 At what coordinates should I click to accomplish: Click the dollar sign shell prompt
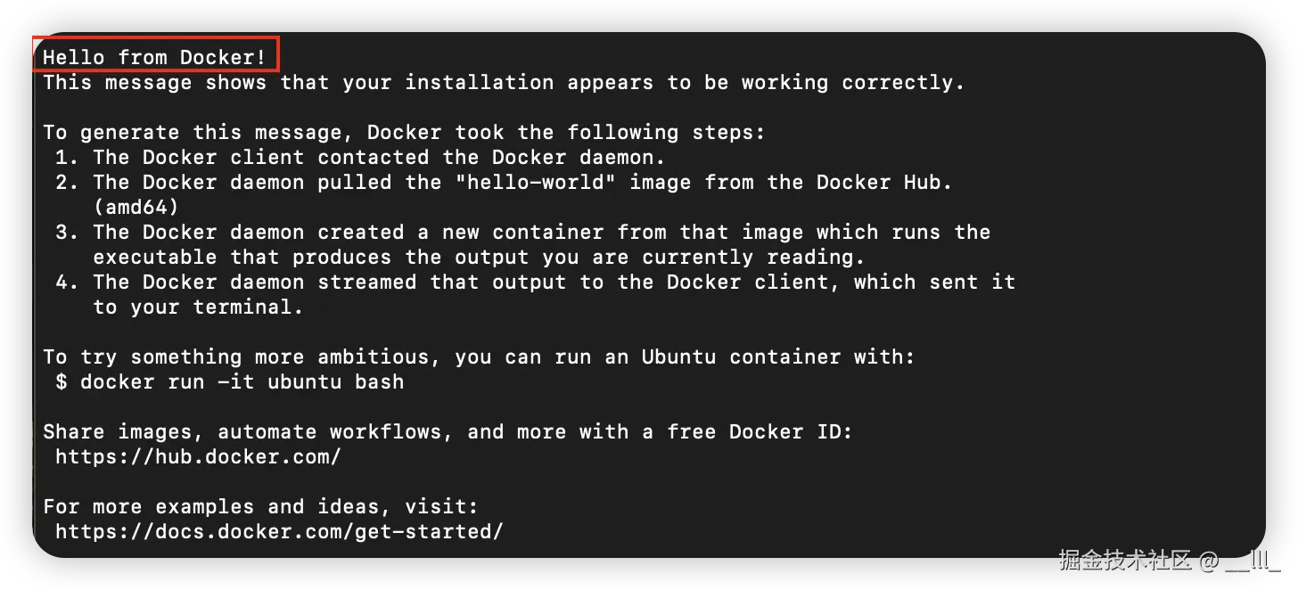(62, 382)
